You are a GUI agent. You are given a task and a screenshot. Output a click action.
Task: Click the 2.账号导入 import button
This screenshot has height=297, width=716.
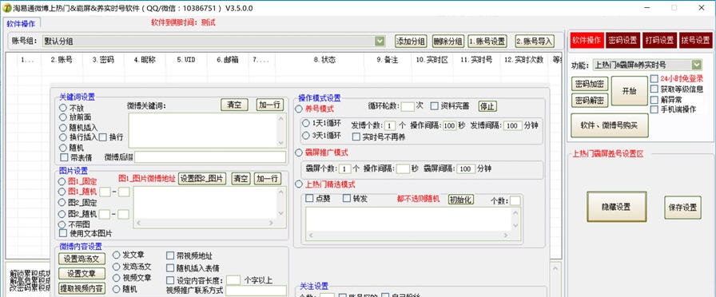(535, 41)
